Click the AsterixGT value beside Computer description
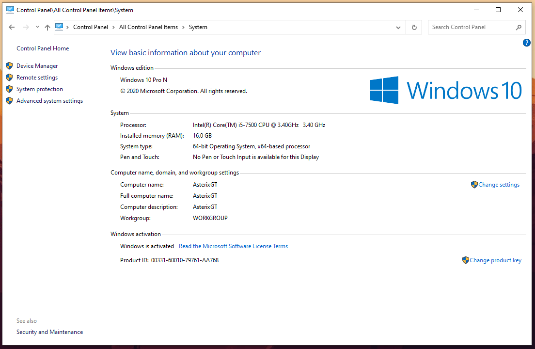The image size is (535, 349). 205,207
